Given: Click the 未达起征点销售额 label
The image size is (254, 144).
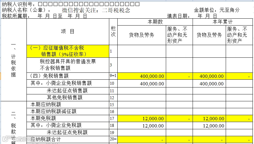Looking at the screenshot, I should pos(68,91).
